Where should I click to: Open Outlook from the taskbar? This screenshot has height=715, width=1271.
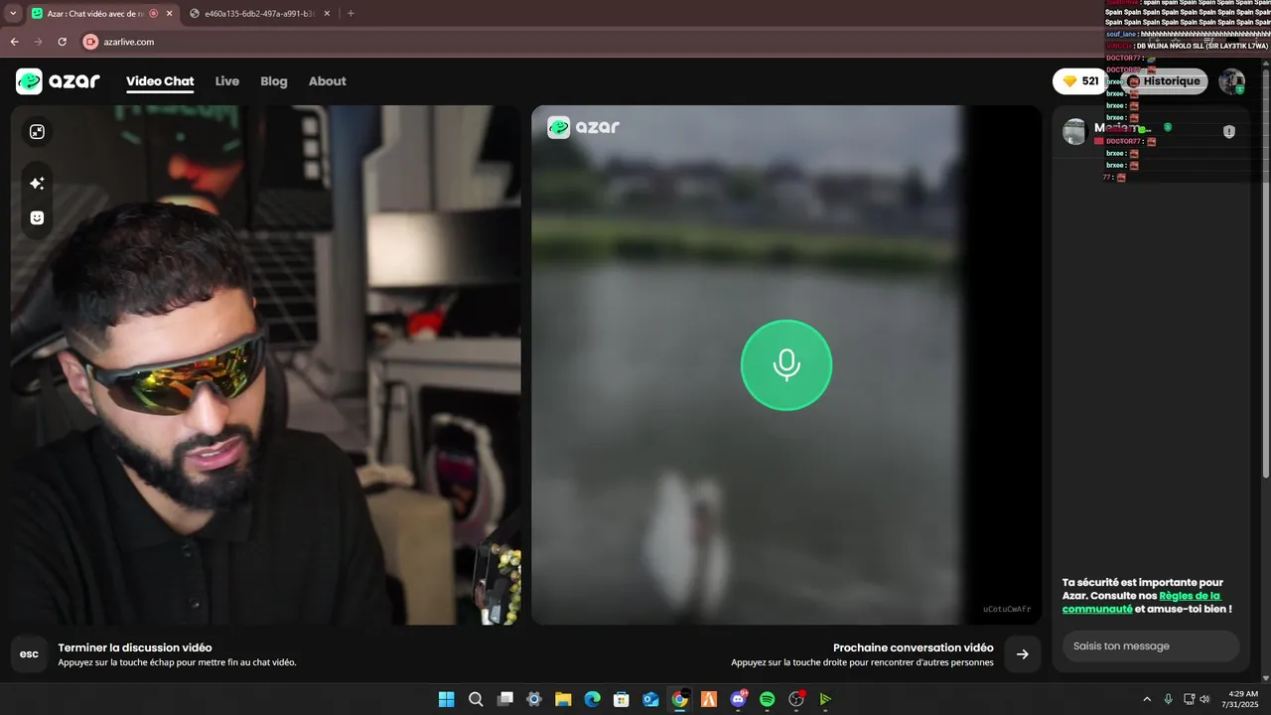(650, 699)
